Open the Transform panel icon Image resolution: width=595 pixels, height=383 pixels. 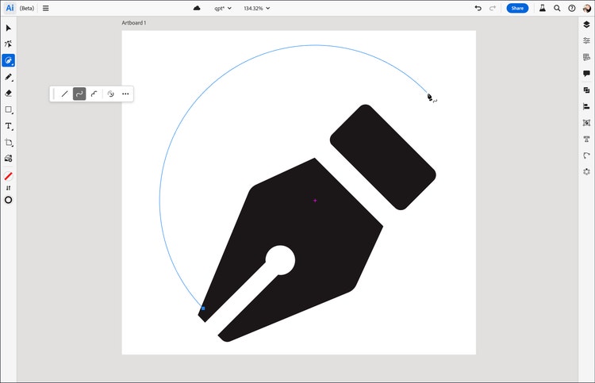pos(586,123)
